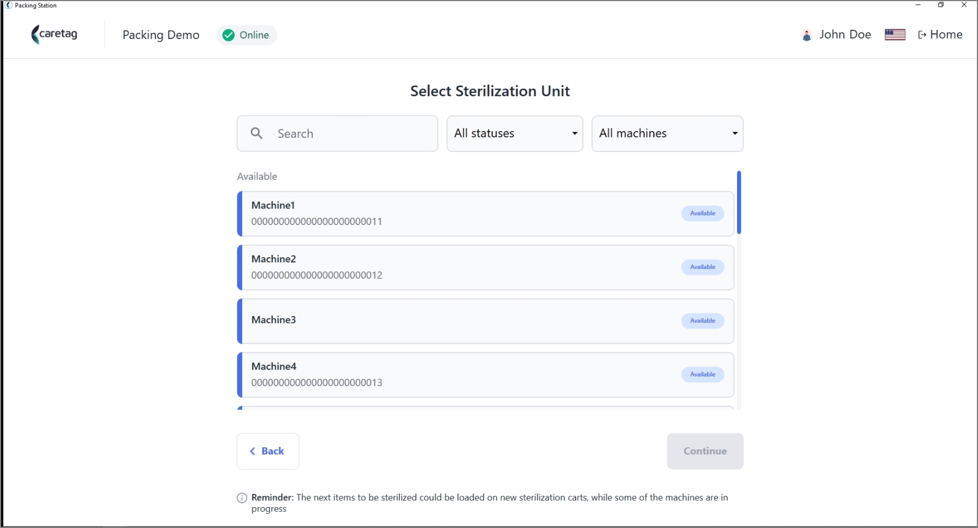This screenshot has width=978, height=528.
Task: Click the Available badge on Machine2
Action: click(x=703, y=267)
